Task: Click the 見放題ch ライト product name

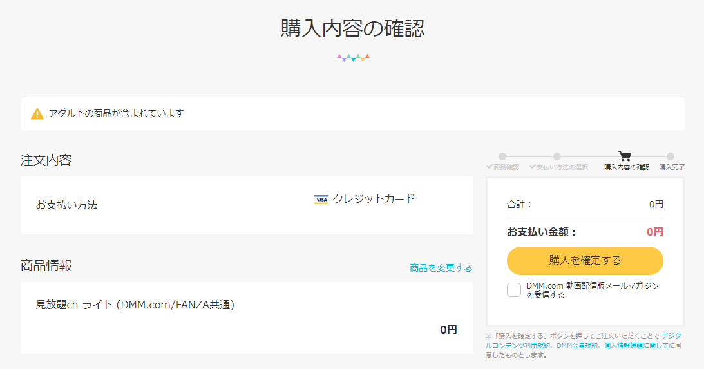Action: coord(135,305)
